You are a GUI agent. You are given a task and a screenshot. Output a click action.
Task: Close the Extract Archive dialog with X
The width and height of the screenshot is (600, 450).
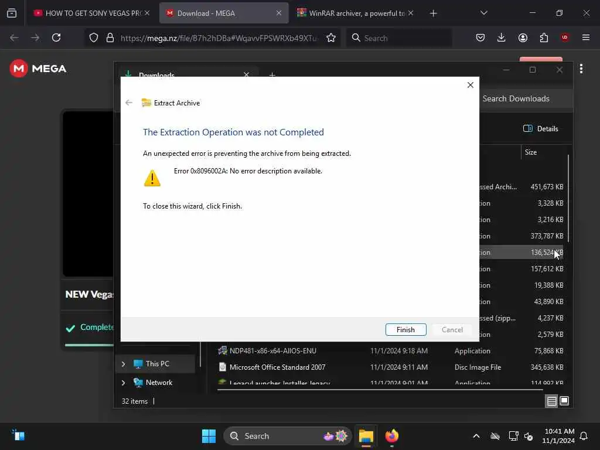coord(471,85)
